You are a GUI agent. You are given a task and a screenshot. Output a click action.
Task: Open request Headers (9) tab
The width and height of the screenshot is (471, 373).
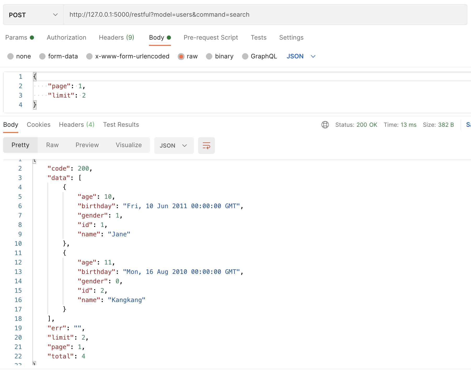coord(116,38)
